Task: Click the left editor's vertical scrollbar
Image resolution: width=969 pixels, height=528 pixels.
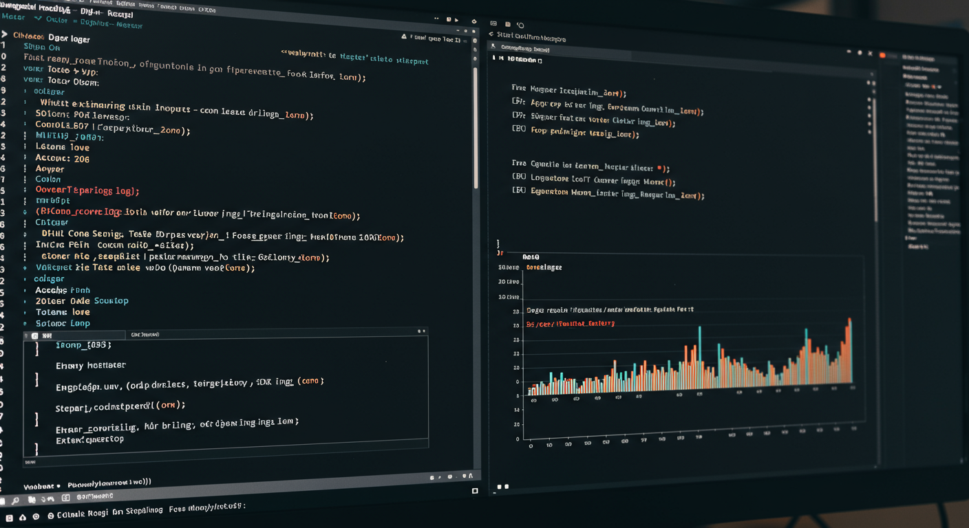Action: pos(475,124)
